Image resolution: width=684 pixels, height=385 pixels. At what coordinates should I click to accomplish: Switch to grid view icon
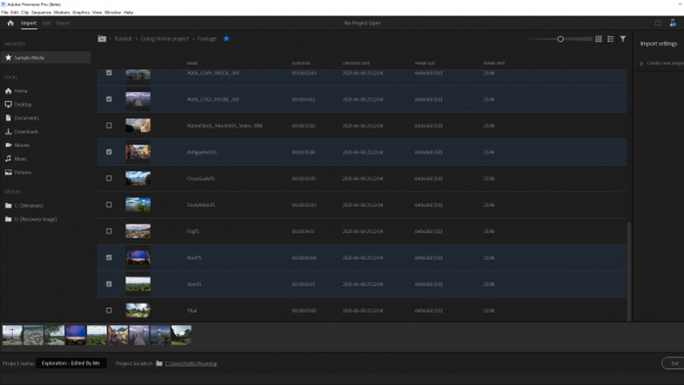598,39
